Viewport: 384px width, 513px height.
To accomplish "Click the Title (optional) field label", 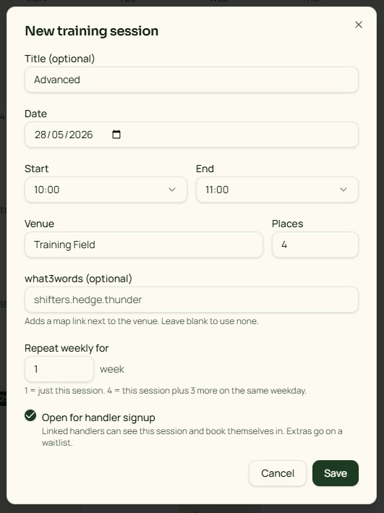I will point(59,59).
